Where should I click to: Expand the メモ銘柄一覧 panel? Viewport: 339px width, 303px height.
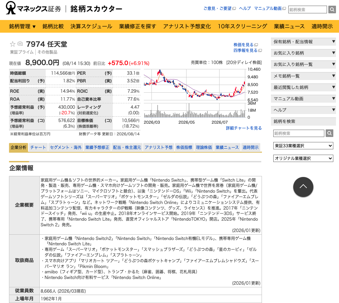(x=303, y=76)
